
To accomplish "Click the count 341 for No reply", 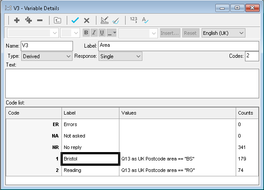I will [x=242, y=147].
